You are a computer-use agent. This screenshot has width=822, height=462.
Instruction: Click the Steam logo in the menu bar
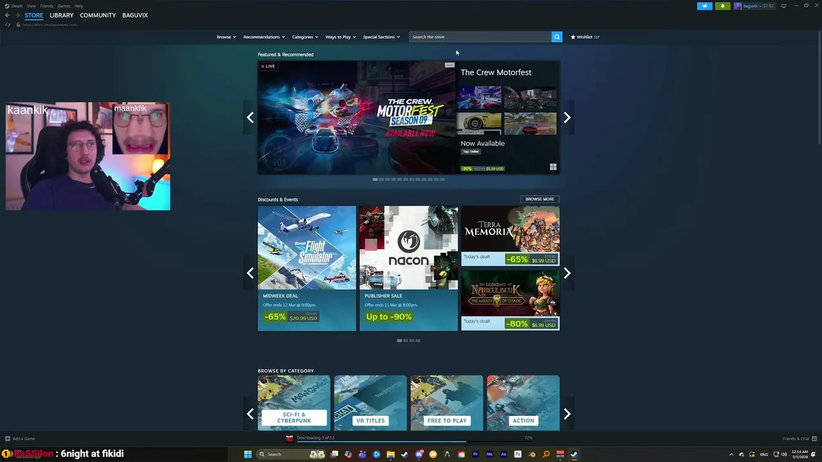pos(7,6)
